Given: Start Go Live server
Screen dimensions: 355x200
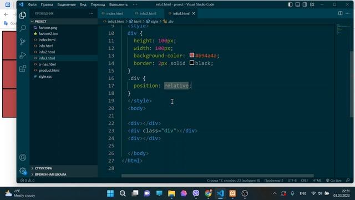Looking at the screenshot, I should click(334, 181).
